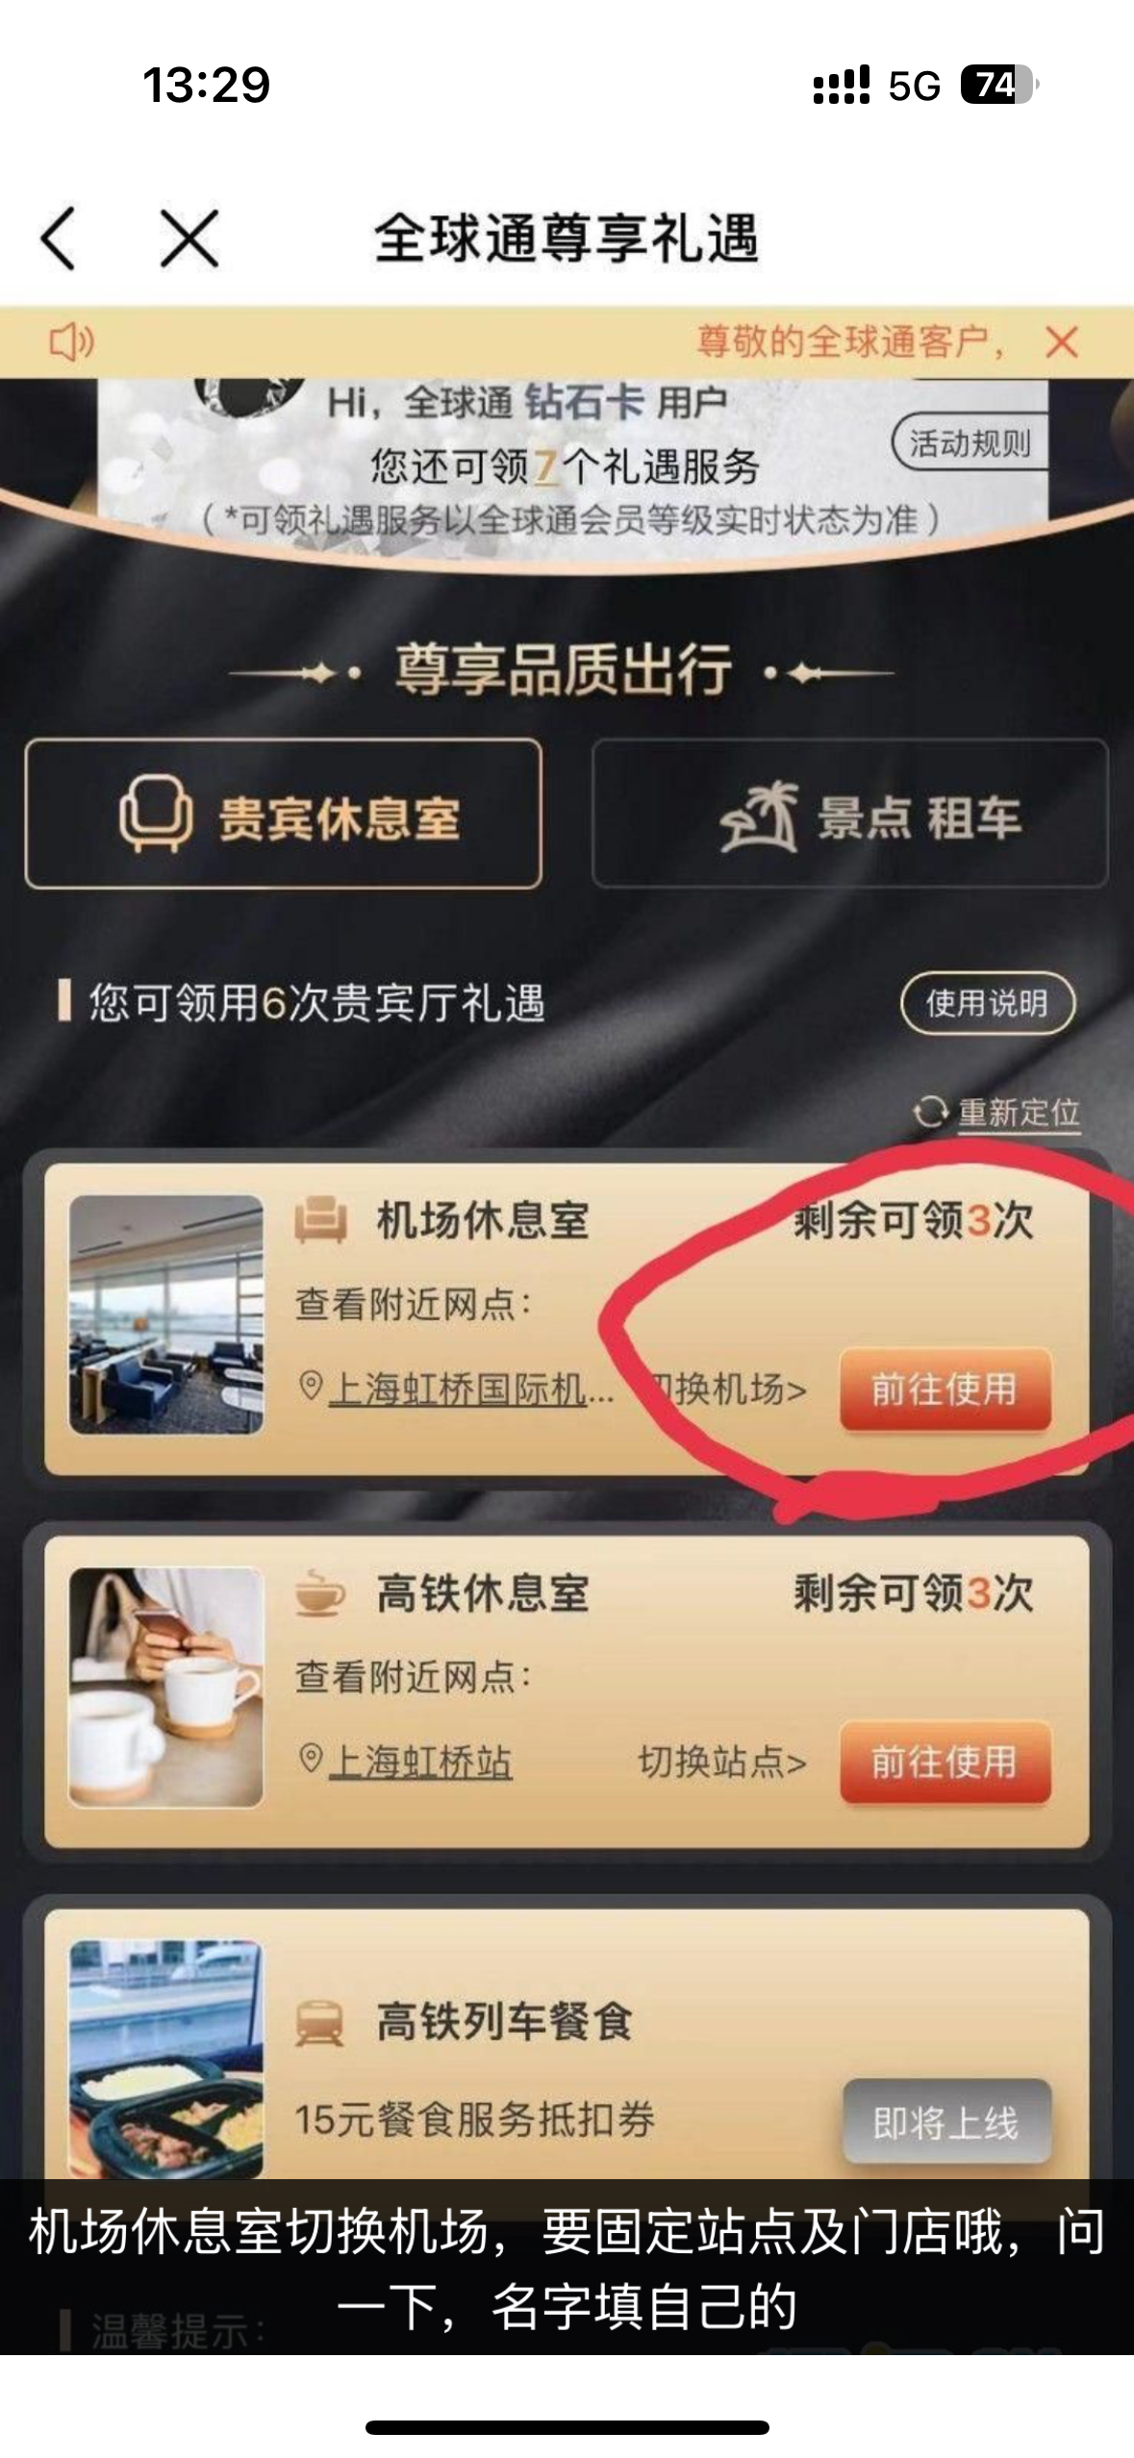Click the 机场休息室 lounge icon

tap(320, 1221)
